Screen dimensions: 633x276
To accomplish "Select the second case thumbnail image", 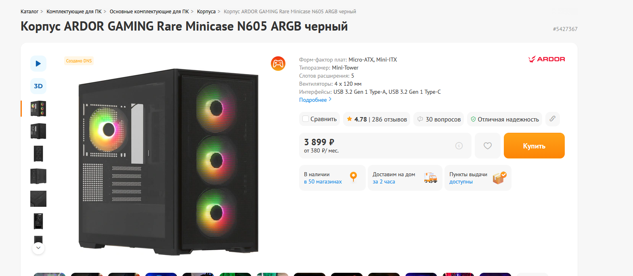I will click(x=38, y=131).
